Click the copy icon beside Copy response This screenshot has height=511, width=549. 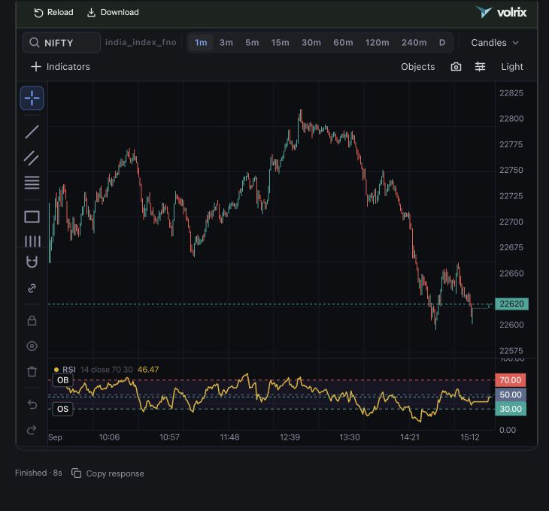point(76,473)
